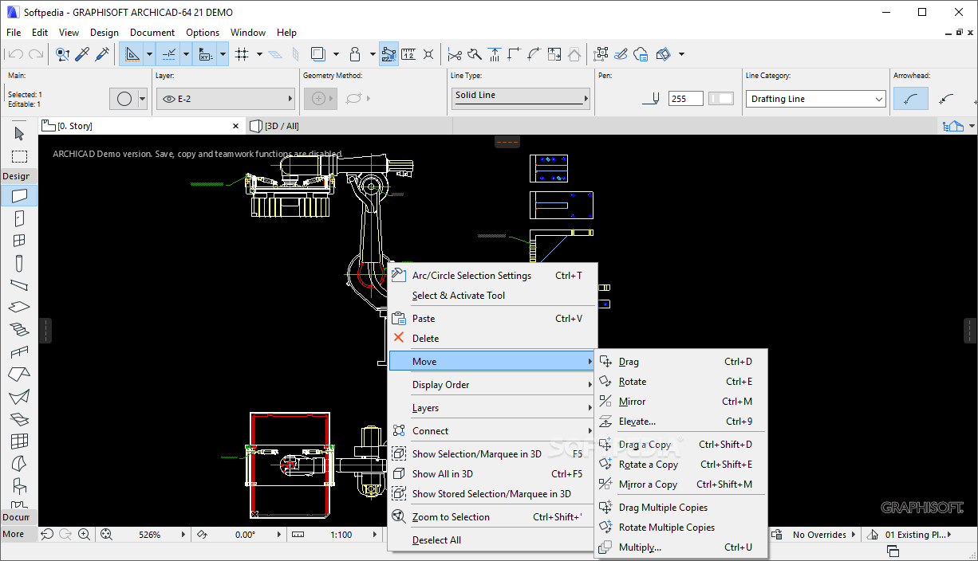Pick the Window tool
The width and height of the screenshot is (978, 561).
click(x=19, y=240)
